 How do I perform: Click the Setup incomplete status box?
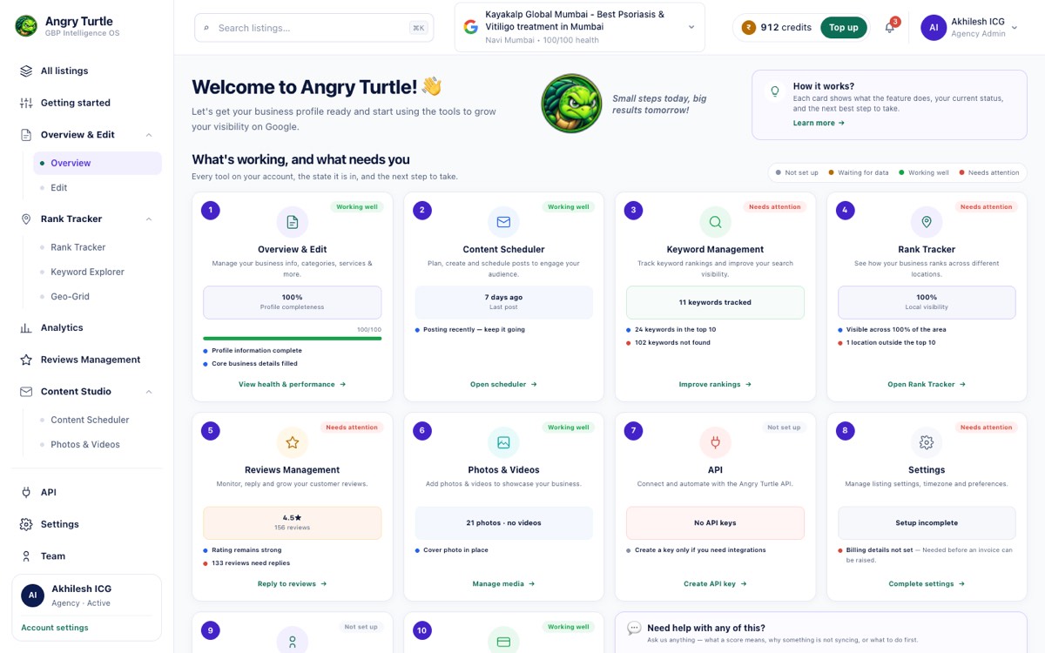pos(927,523)
